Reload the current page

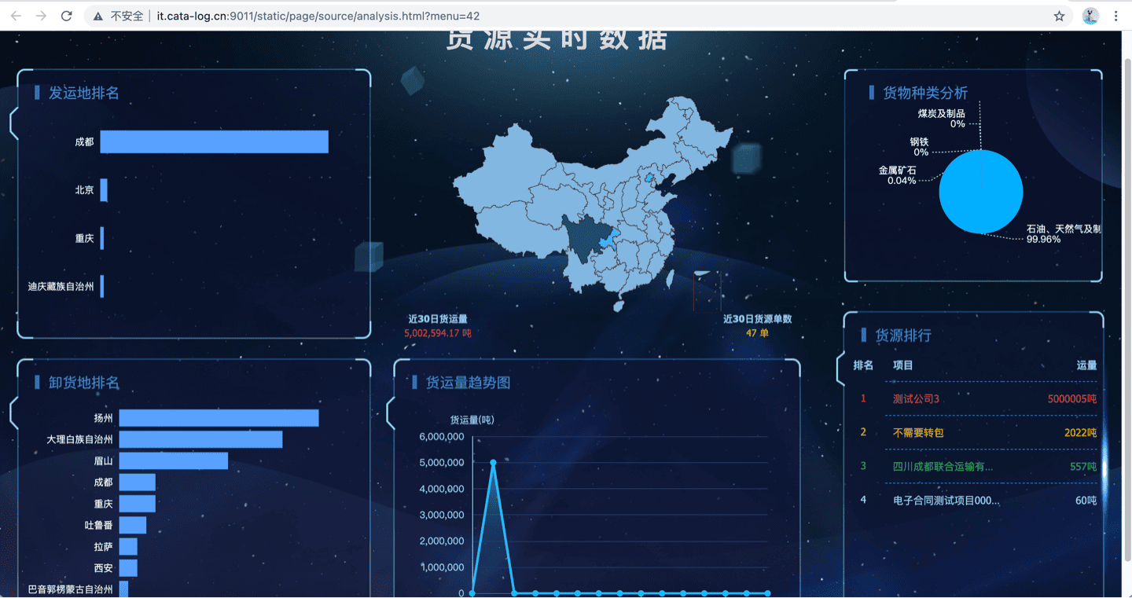(67, 16)
